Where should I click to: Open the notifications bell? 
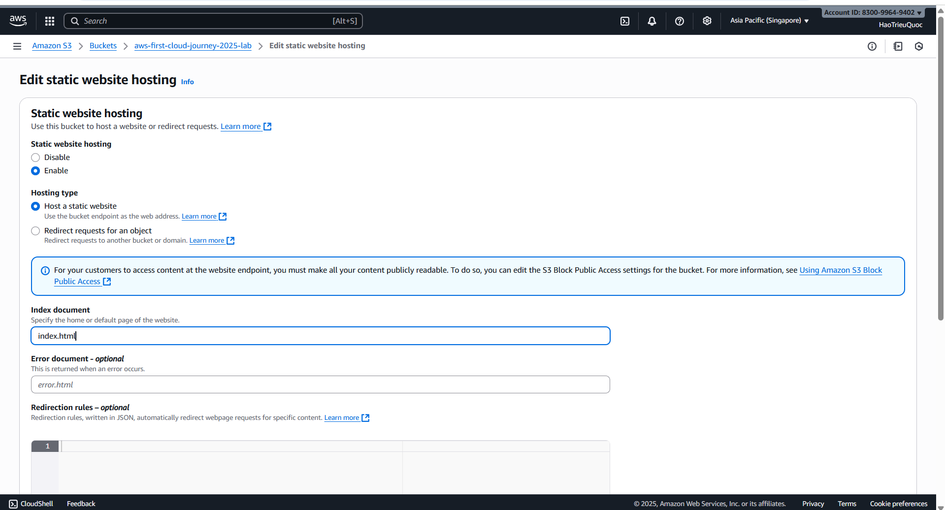[652, 21]
